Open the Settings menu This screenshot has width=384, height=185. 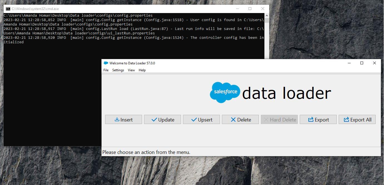tap(118, 70)
